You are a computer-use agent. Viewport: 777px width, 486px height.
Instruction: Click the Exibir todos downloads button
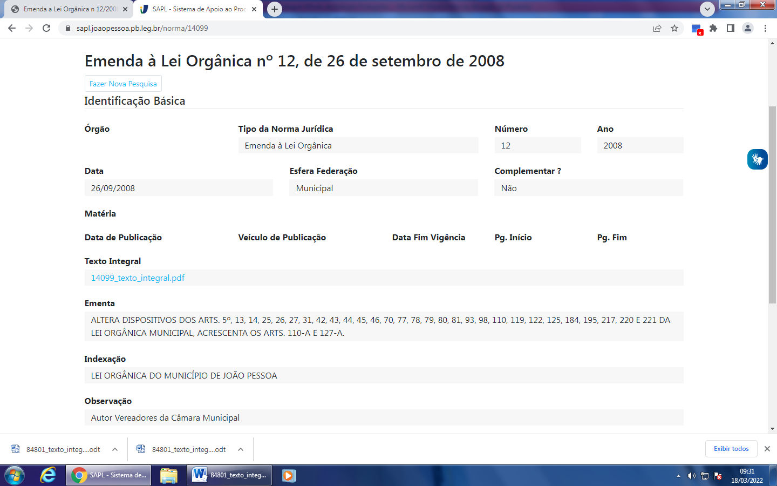coord(731,449)
